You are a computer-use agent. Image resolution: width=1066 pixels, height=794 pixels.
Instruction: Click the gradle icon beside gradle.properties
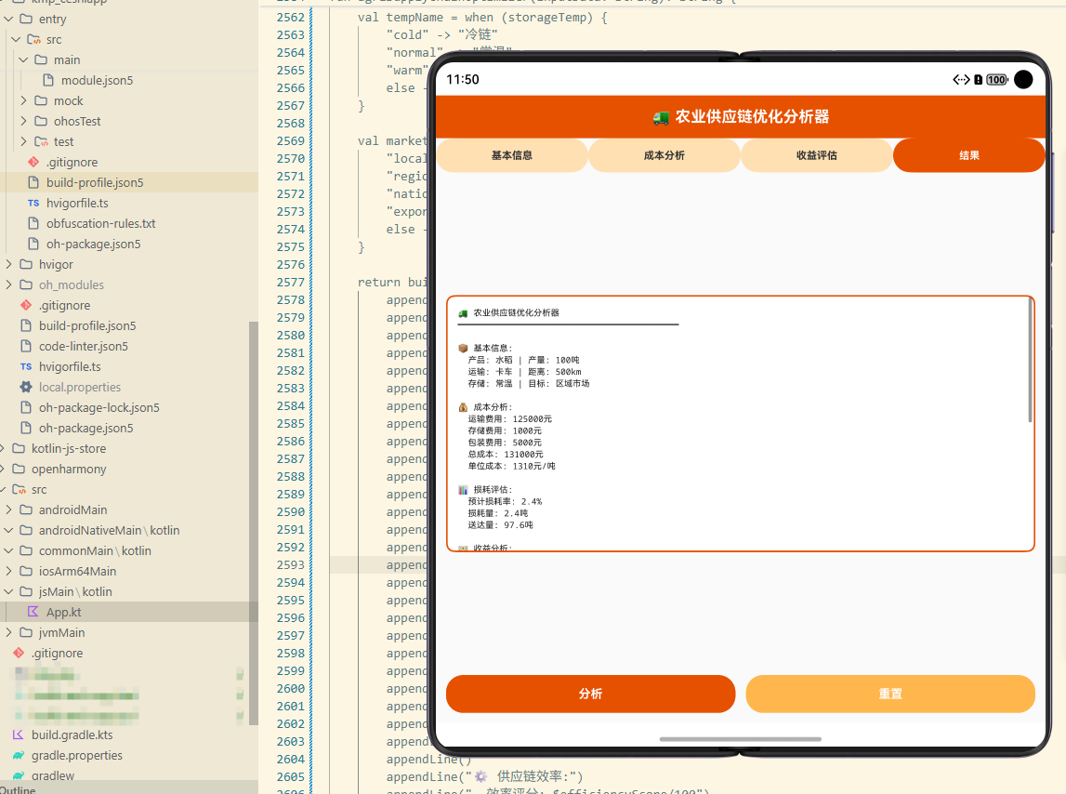coord(19,755)
